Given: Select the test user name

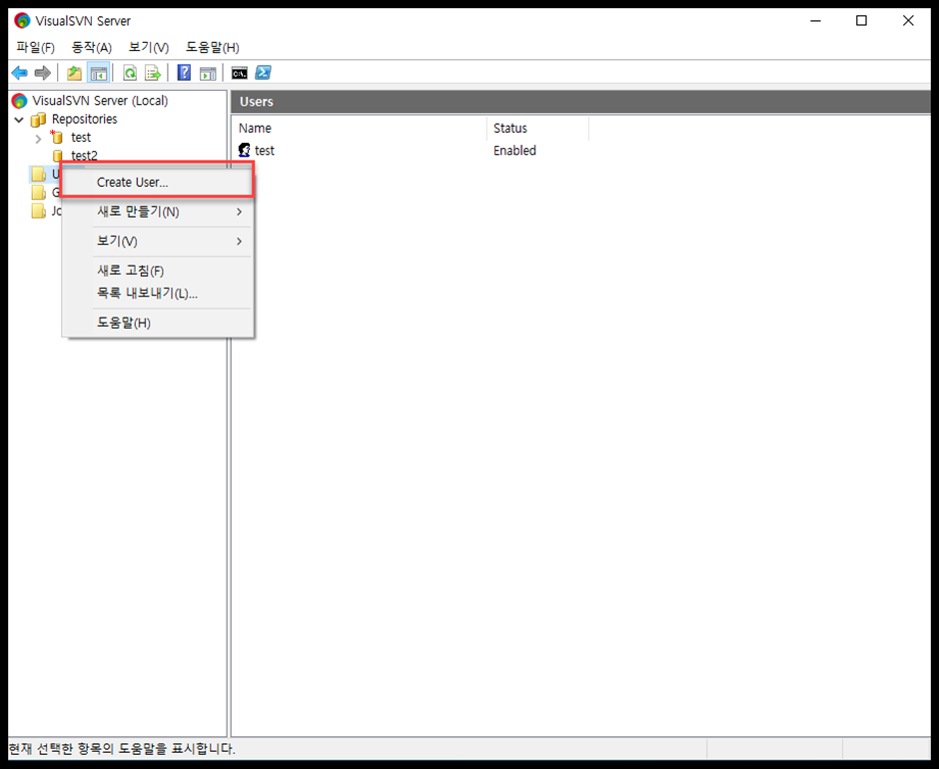Looking at the screenshot, I should click(265, 151).
